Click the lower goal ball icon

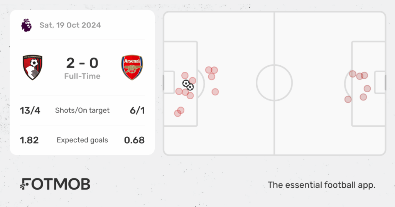pyautogui.click(x=190, y=87)
